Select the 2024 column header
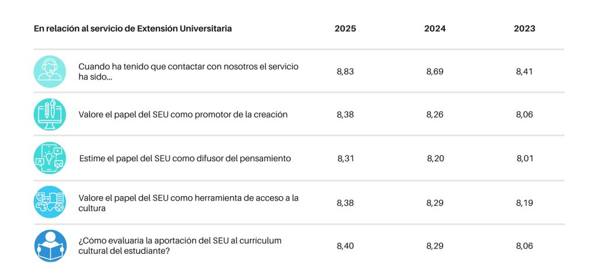598x279 pixels. (x=435, y=29)
